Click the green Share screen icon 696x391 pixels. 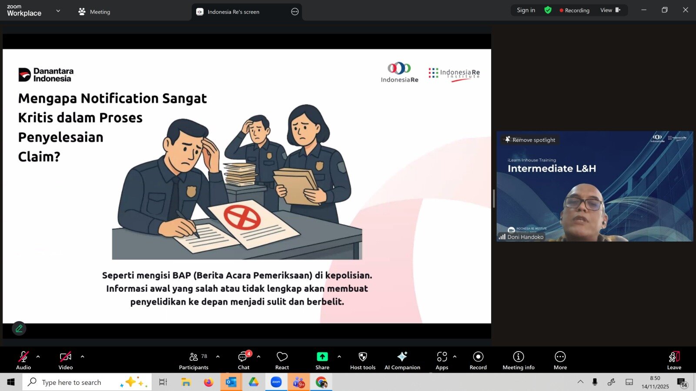coord(322,357)
